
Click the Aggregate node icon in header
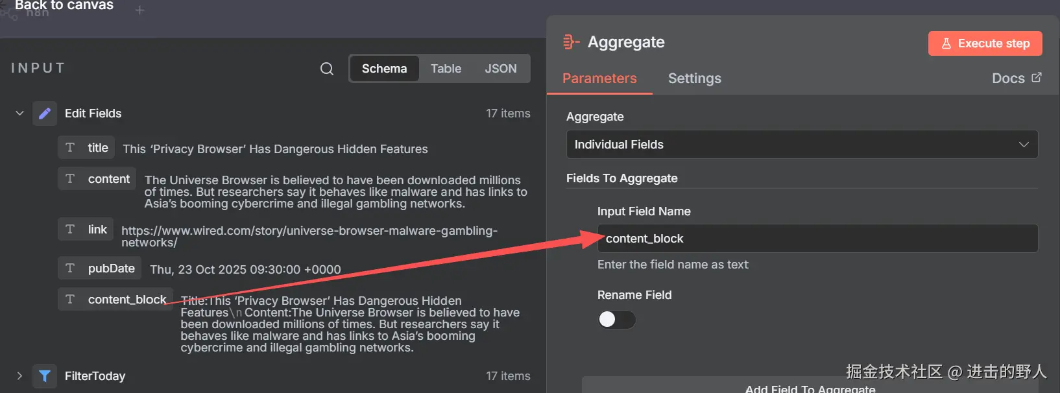pyautogui.click(x=571, y=42)
